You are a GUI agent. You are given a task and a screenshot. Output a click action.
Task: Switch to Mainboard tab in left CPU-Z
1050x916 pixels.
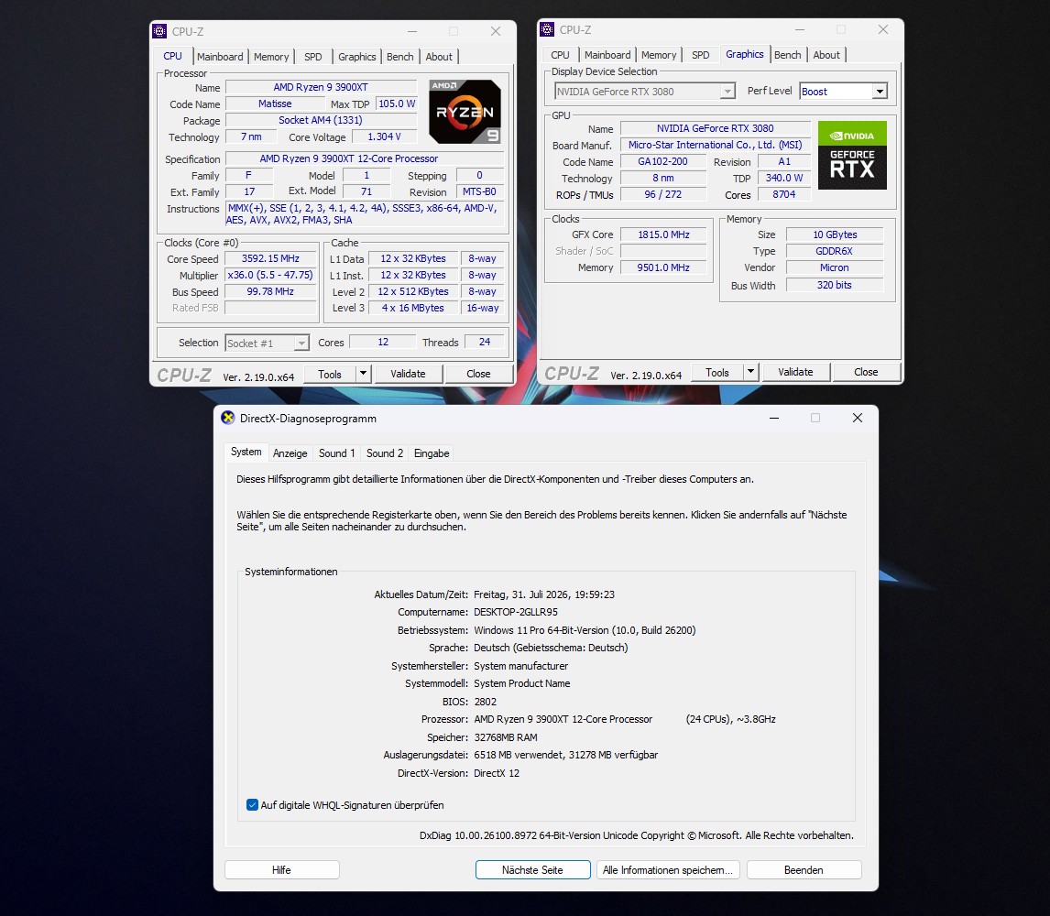220,57
